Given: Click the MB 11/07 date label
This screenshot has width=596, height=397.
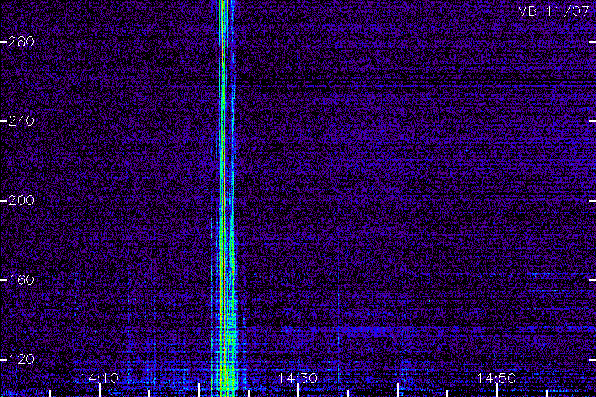Looking at the screenshot, I should pyautogui.click(x=554, y=11).
